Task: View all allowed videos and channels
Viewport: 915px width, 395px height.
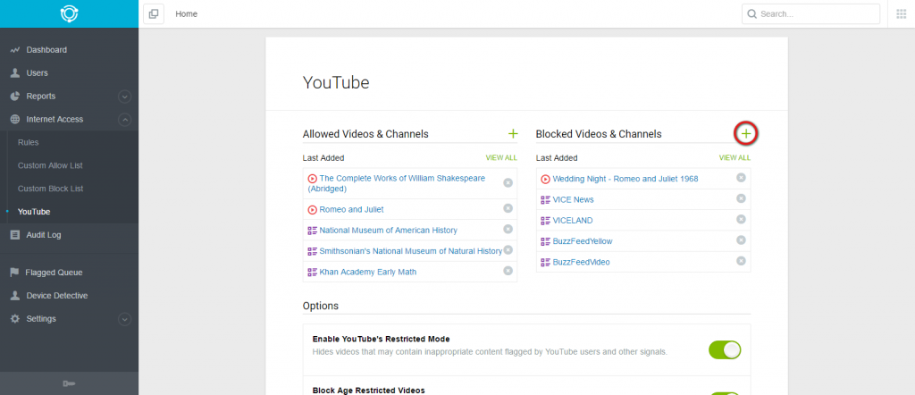Action: (x=501, y=157)
